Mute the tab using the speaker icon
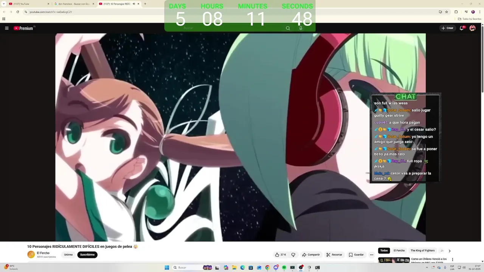 click(x=133, y=4)
